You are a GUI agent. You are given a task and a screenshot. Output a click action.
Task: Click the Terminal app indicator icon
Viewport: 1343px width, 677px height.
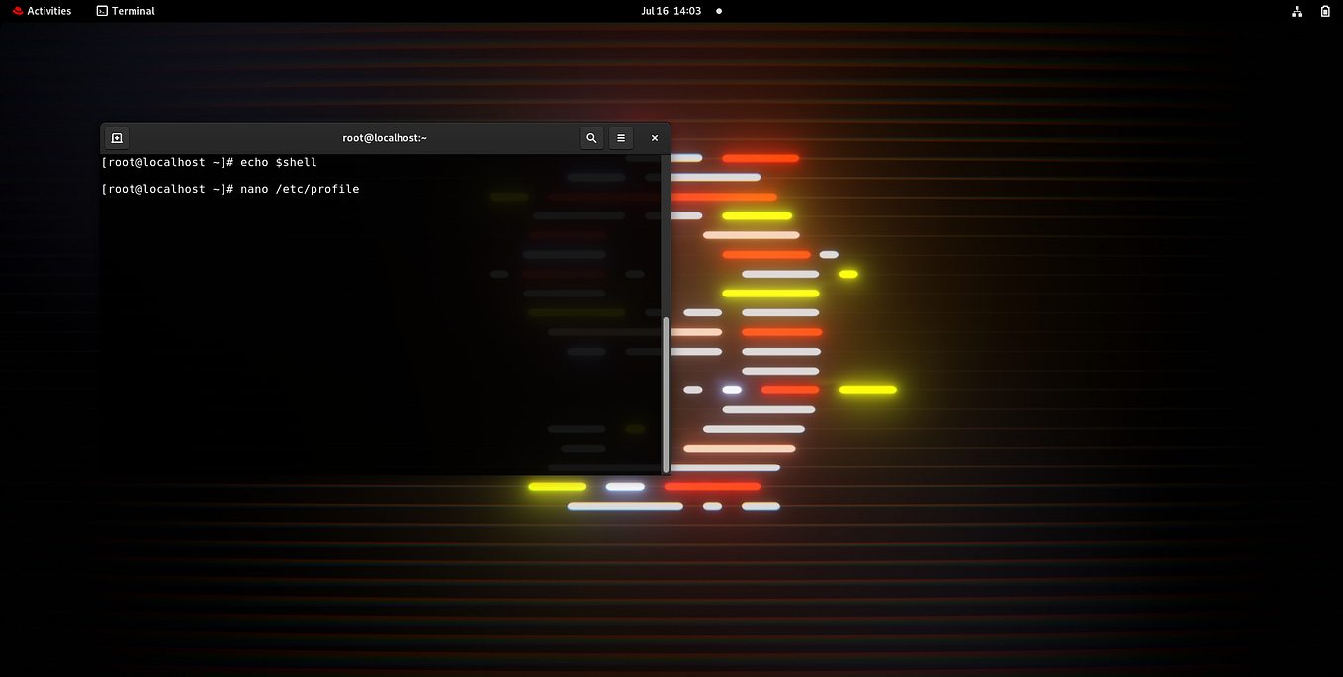[102, 11]
